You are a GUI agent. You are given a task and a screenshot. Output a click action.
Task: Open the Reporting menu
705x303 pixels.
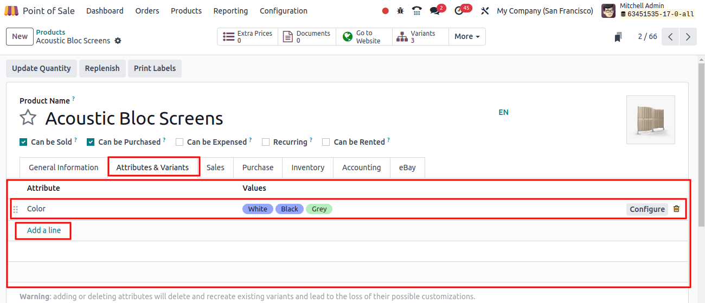[230, 11]
